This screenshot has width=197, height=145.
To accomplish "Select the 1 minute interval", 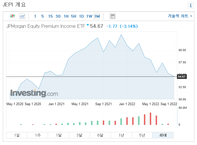I will (35, 16).
